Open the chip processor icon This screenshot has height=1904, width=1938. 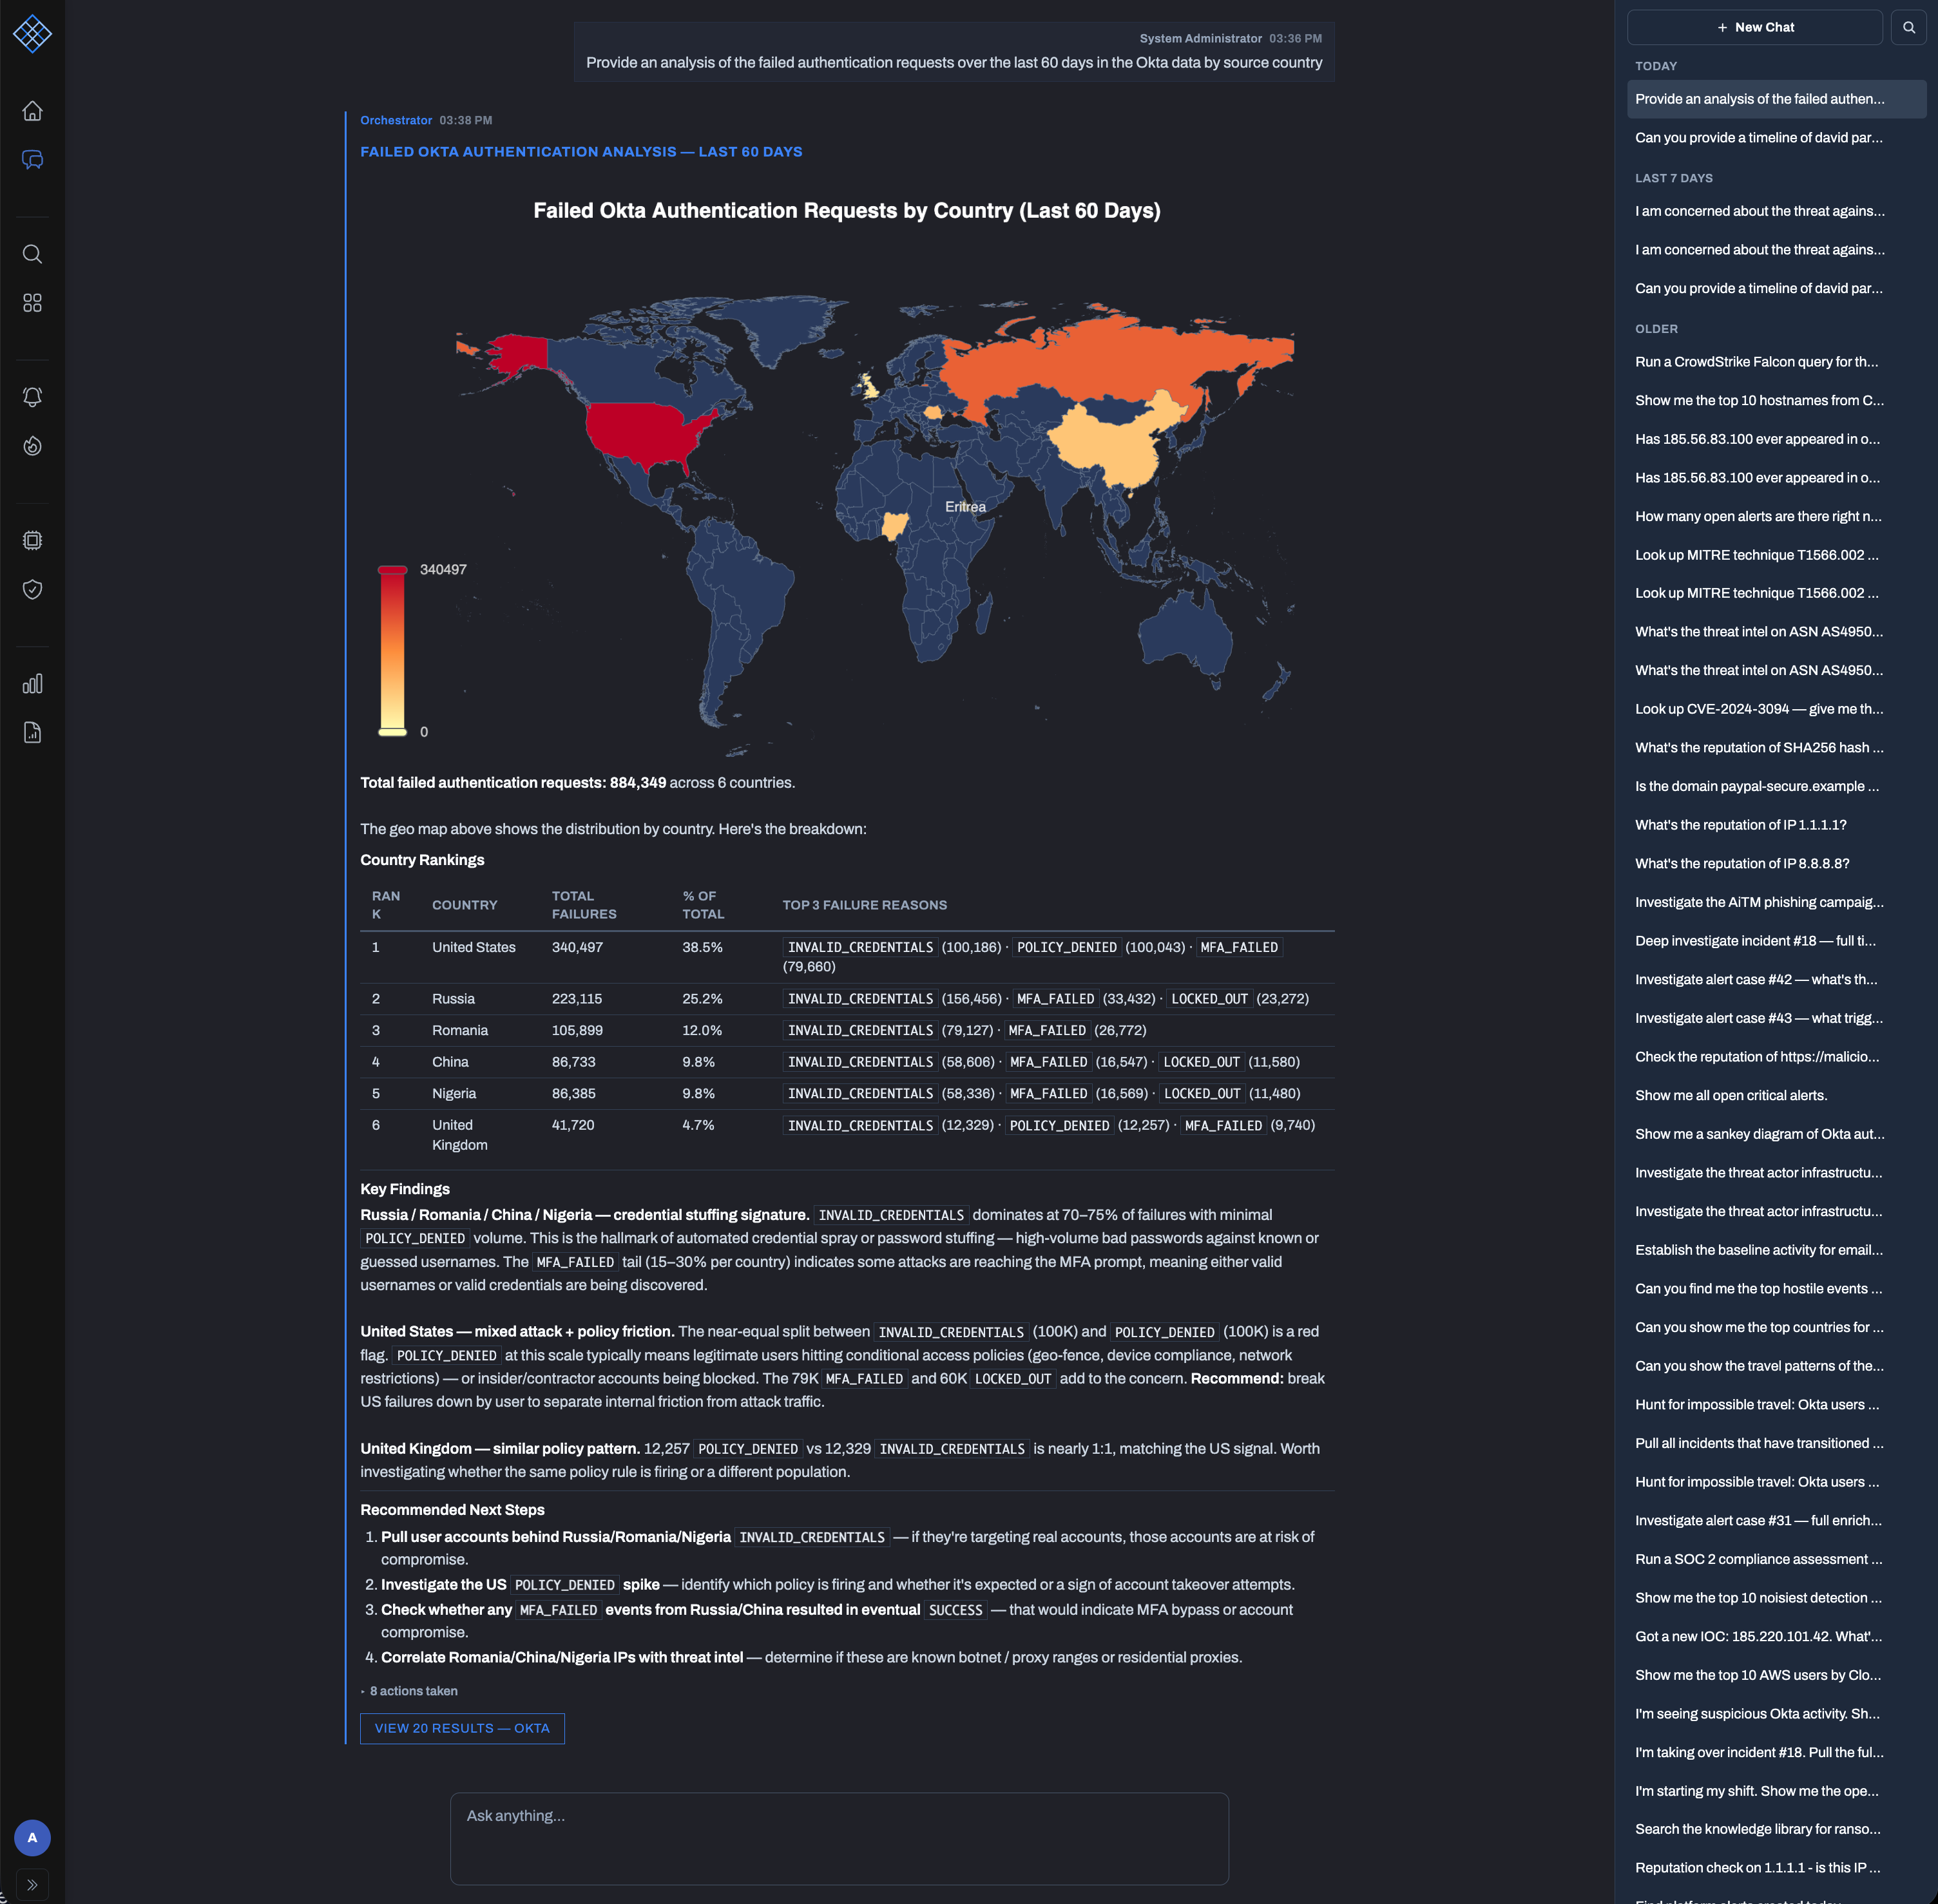pyautogui.click(x=32, y=541)
